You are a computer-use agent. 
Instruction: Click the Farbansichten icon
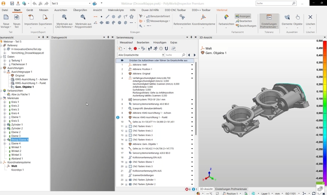(x=226, y=17)
